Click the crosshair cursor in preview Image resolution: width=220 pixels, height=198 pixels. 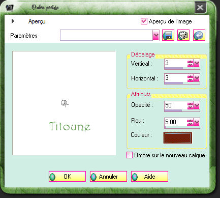click(x=65, y=103)
